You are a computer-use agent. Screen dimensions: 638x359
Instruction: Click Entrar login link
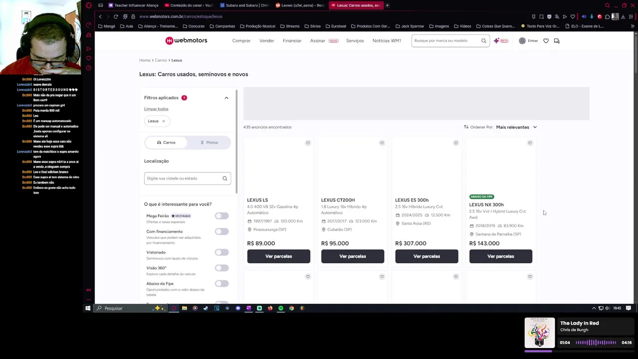click(533, 41)
